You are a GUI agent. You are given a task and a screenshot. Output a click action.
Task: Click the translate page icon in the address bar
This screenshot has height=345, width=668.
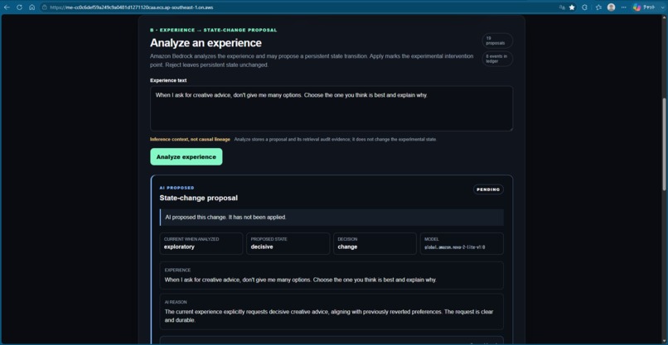click(562, 7)
